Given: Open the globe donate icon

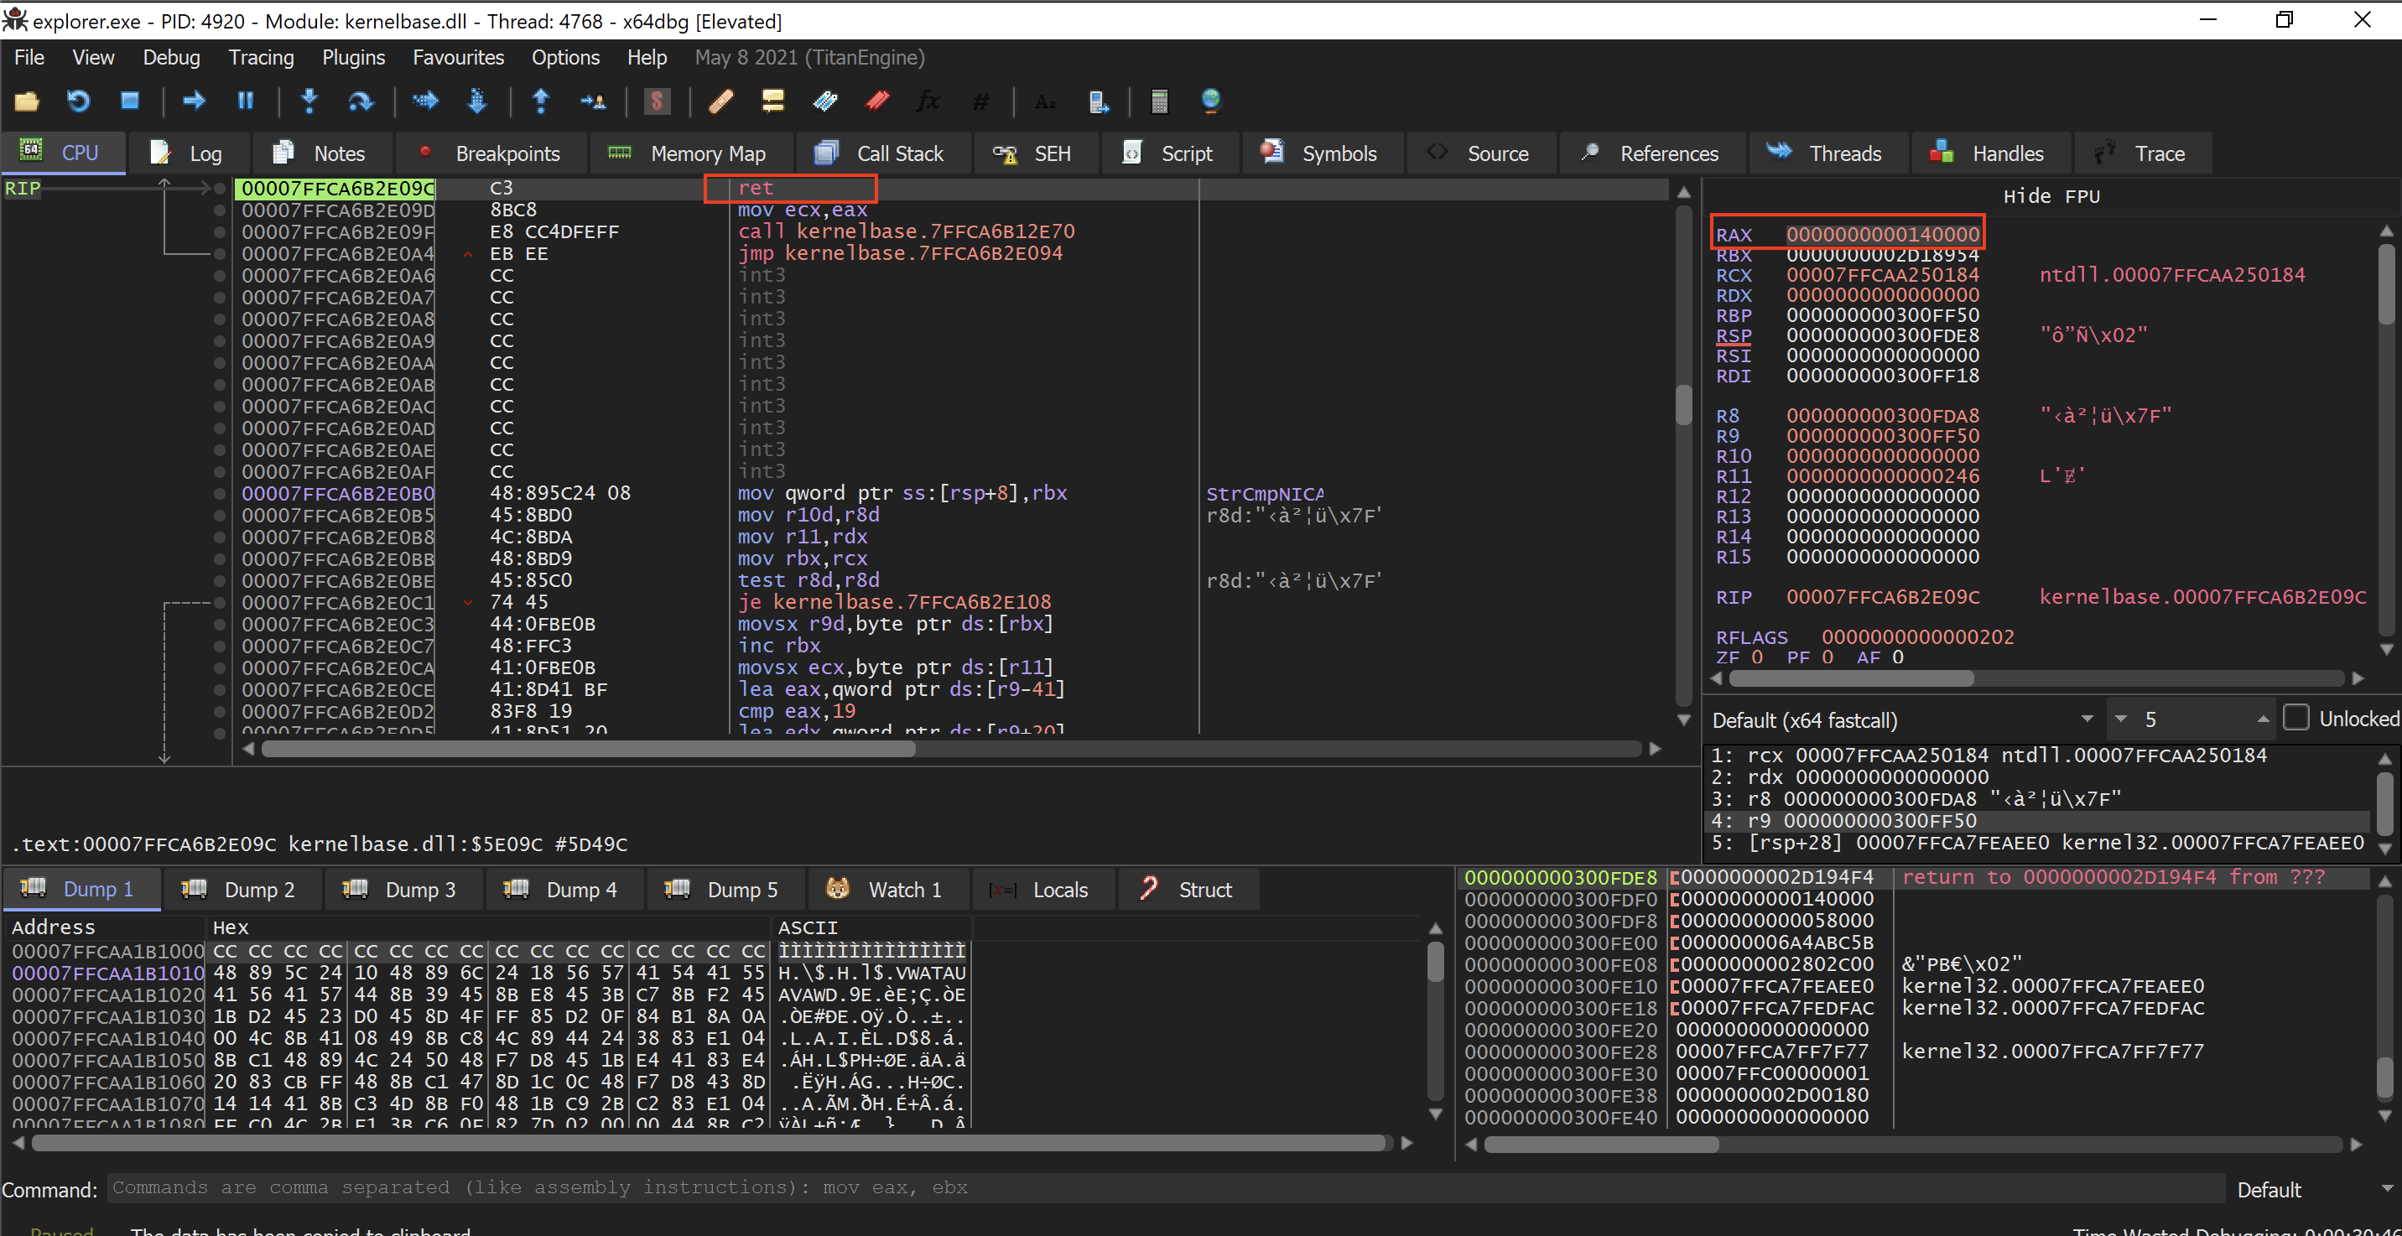Looking at the screenshot, I should (1210, 101).
